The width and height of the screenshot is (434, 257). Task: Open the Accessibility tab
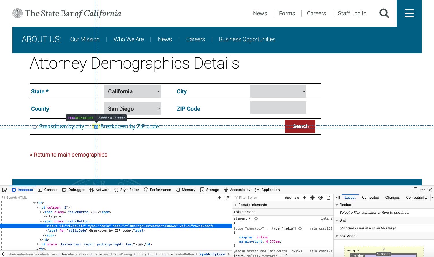[x=237, y=190]
